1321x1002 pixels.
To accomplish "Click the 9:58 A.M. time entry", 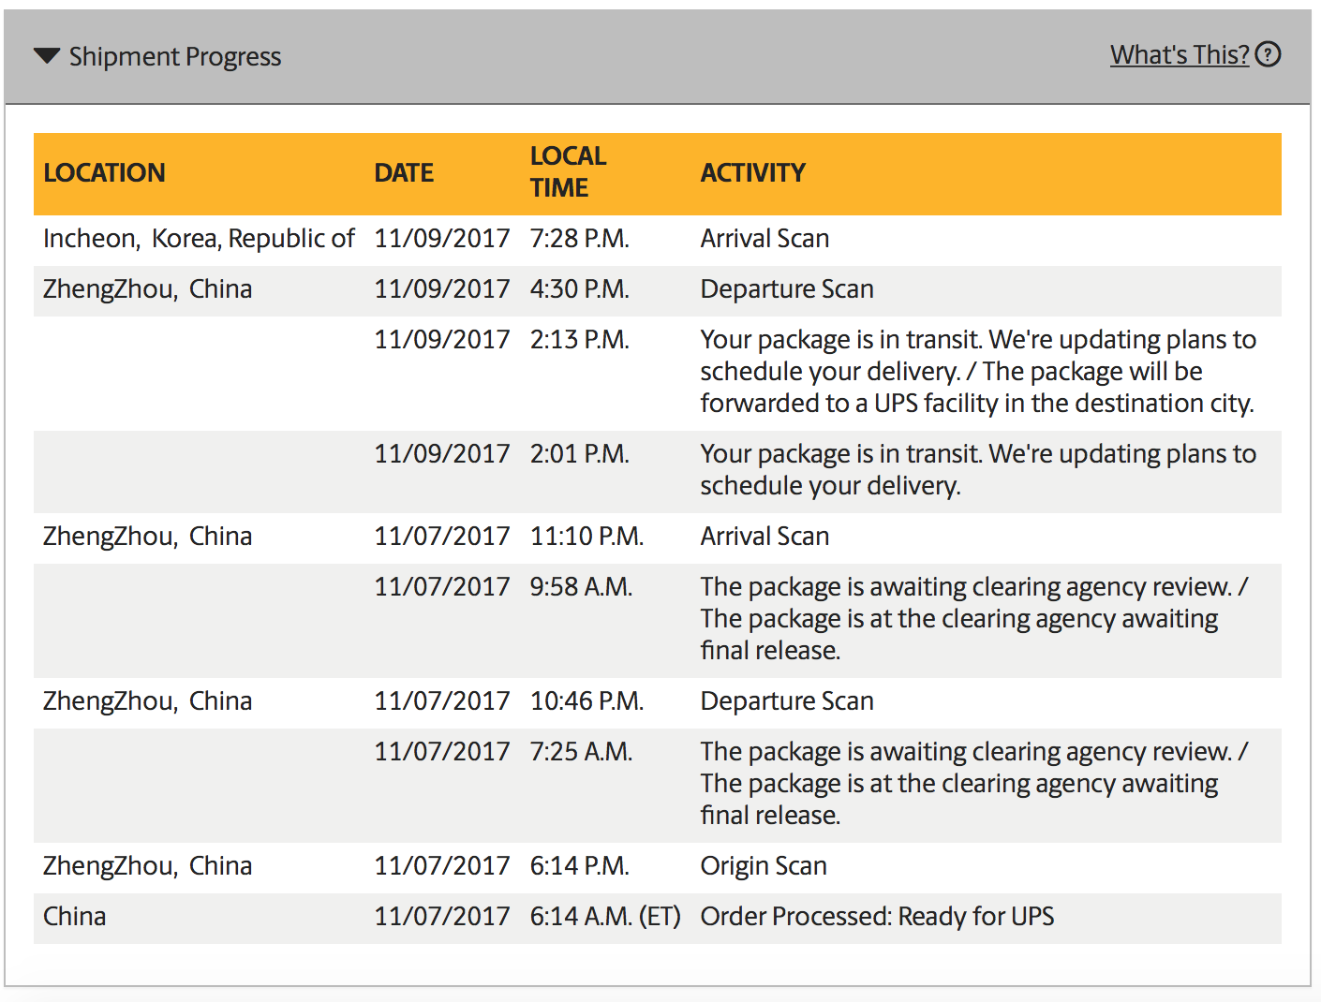I will (x=581, y=587).
